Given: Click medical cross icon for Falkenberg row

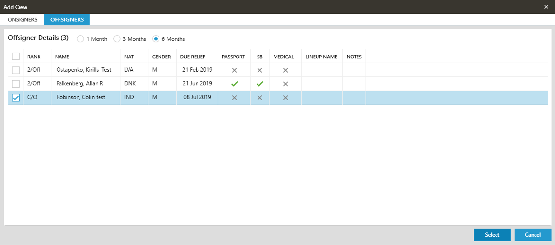Looking at the screenshot, I should coord(286,84).
